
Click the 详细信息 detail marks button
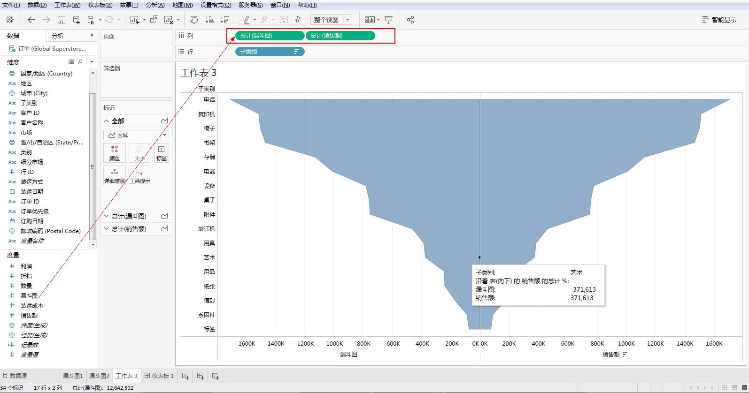coord(115,175)
